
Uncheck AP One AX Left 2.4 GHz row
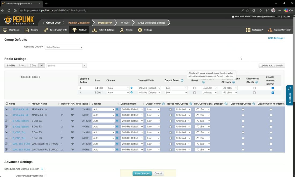(6, 109)
